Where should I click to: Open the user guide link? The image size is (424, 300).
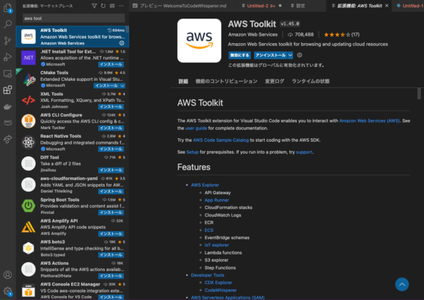196,128
